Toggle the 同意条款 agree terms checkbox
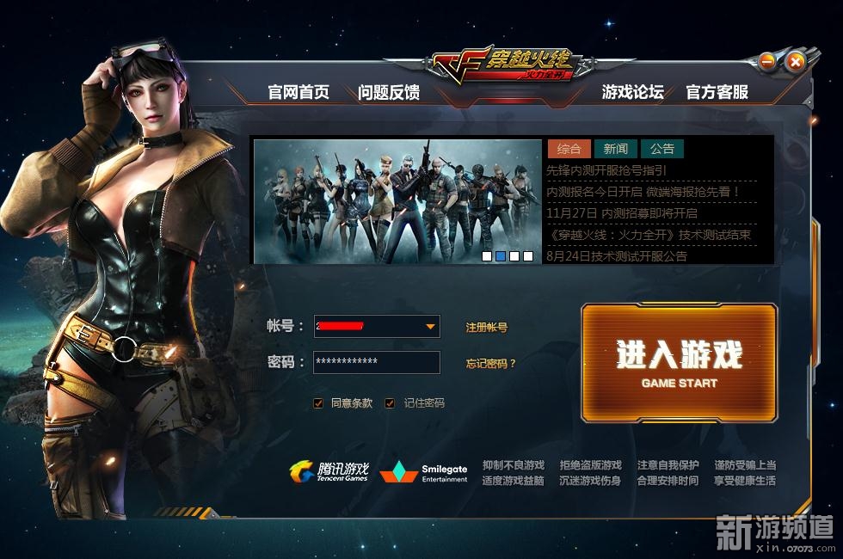This screenshot has width=843, height=559. (318, 403)
